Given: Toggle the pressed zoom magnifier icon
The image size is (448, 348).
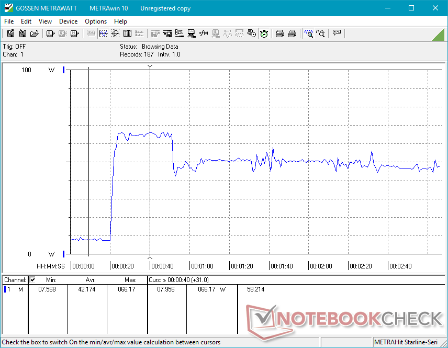Looking at the screenshot, I should pos(308,33).
